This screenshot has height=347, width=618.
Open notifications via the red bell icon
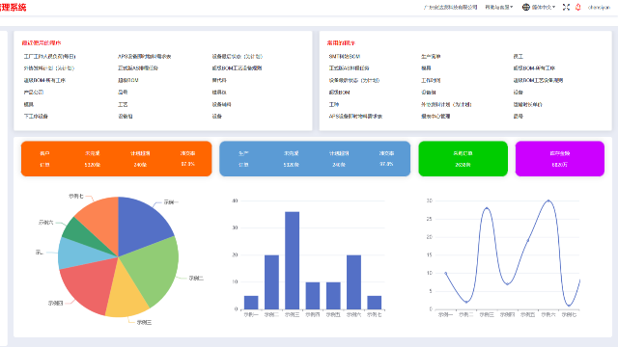(x=578, y=7)
